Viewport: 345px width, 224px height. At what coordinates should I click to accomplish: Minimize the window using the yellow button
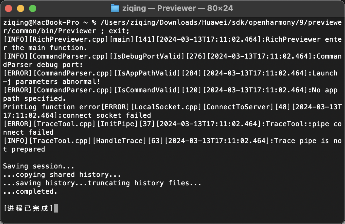(21, 8)
